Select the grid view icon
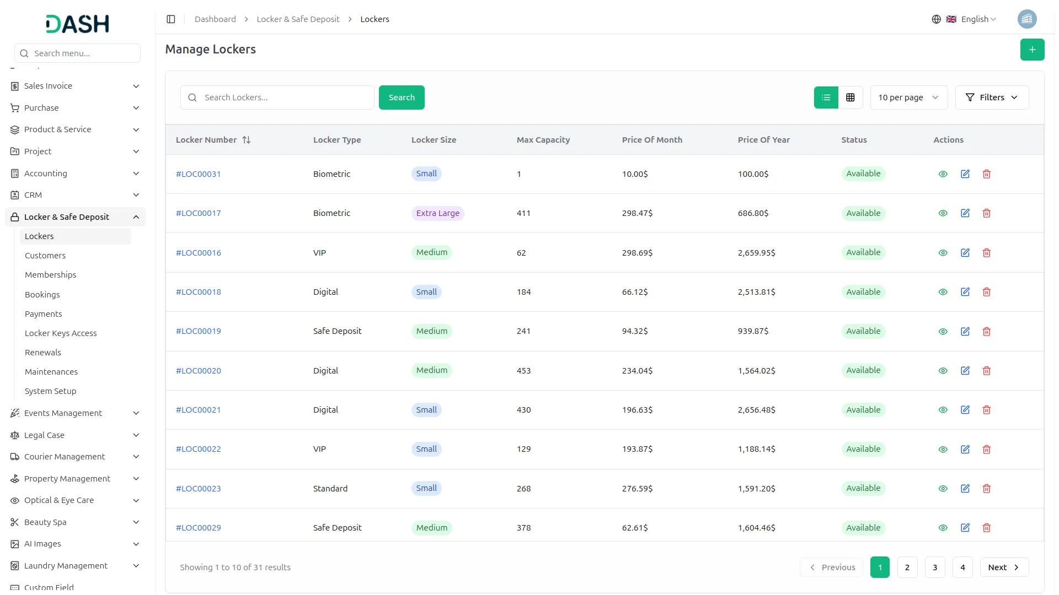This screenshot has width=1059, height=595. (850, 97)
